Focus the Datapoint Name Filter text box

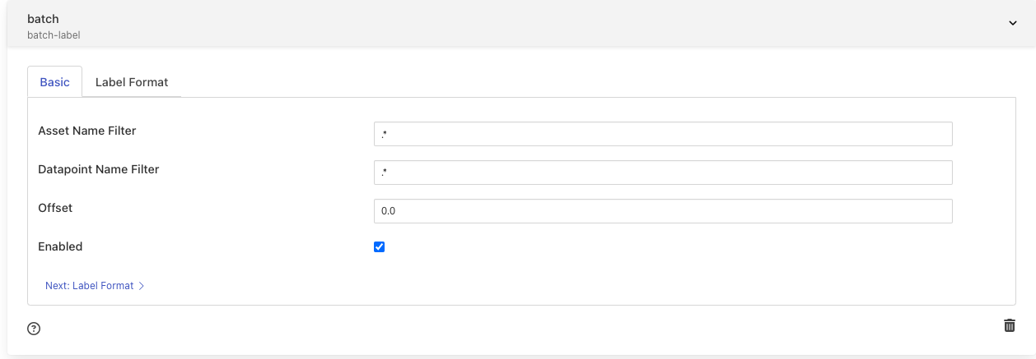663,173
